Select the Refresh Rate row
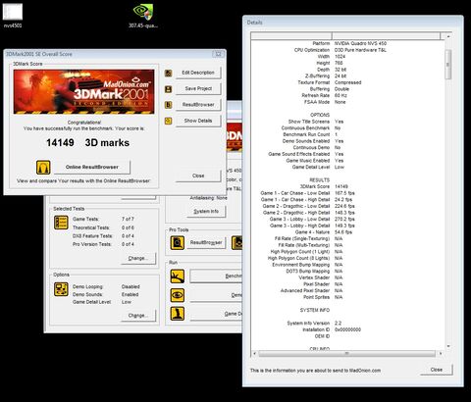This screenshot has width=471, height=402. (x=347, y=95)
